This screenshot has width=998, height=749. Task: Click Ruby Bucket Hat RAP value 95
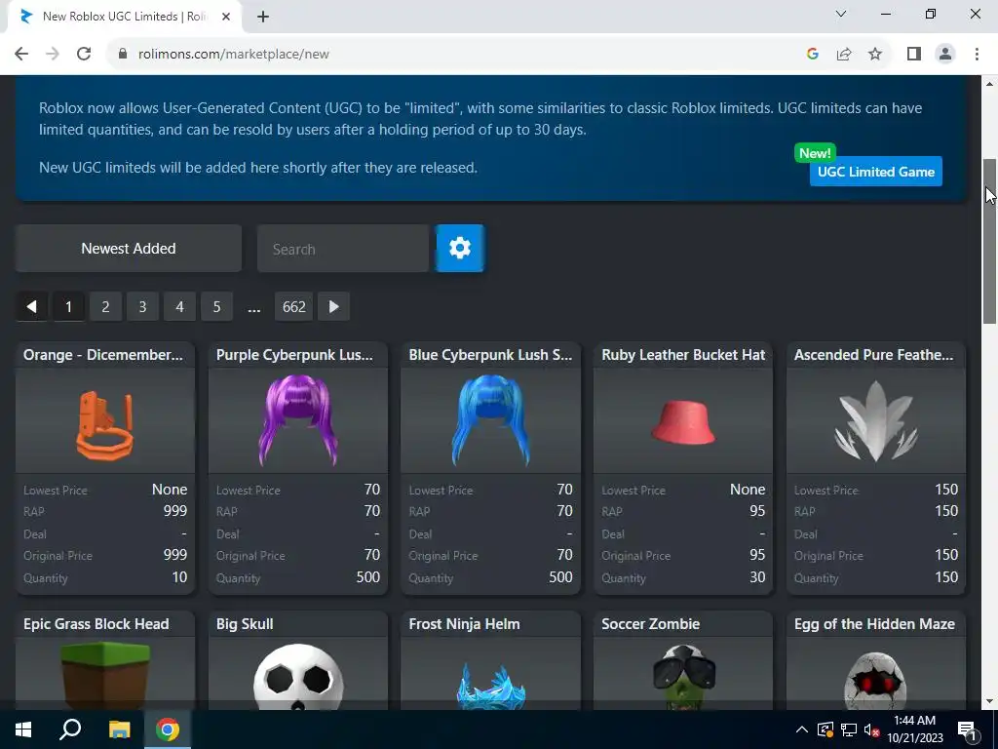coord(757,511)
